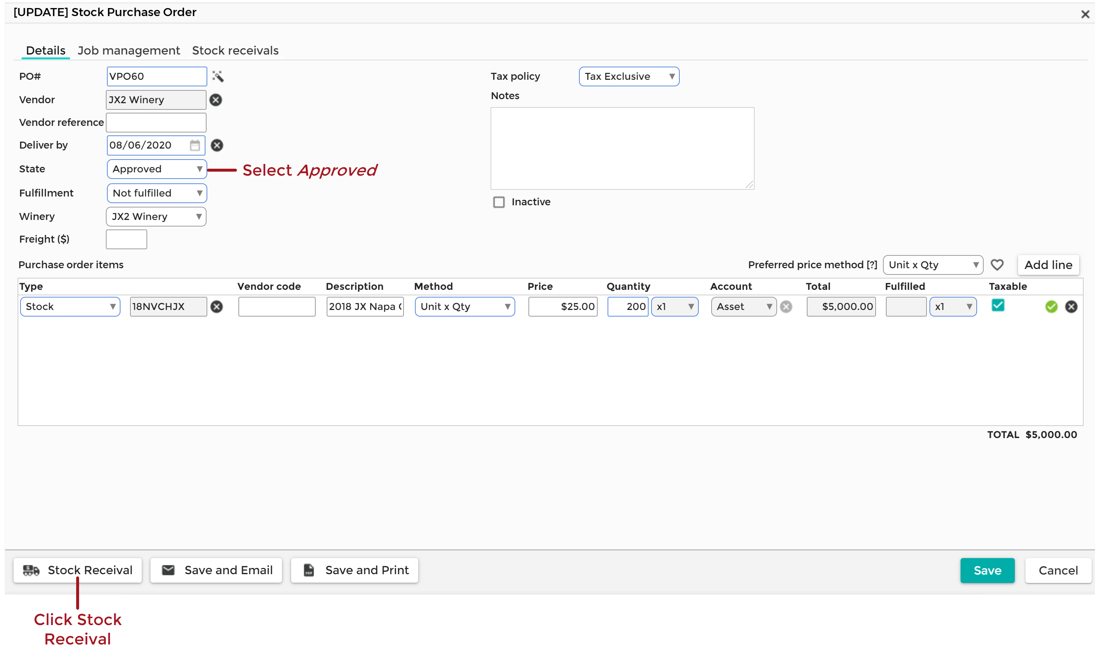The height and width of the screenshot is (658, 1095).
Task: Click the Price field showing $25.00
Action: (563, 306)
